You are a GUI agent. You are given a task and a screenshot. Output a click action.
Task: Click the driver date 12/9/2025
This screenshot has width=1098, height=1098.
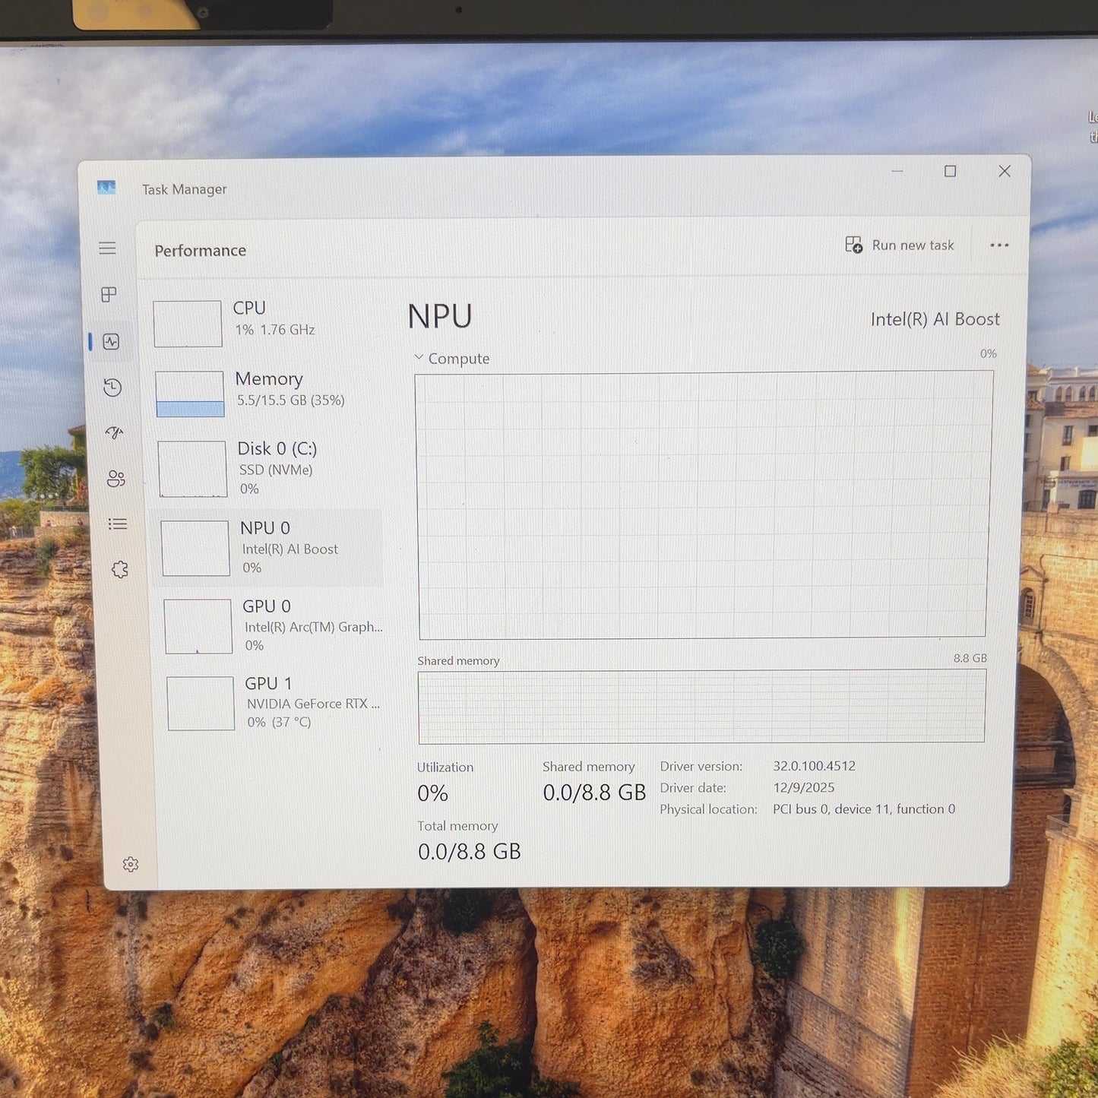tap(804, 787)
